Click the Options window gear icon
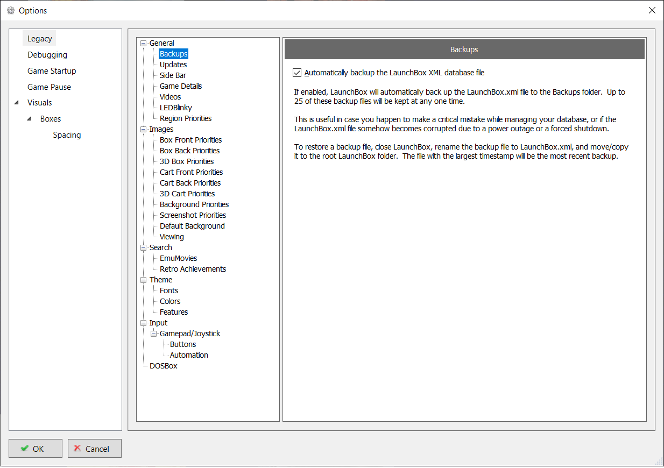This screenshot has width=664, height=468. coord(11,10)
